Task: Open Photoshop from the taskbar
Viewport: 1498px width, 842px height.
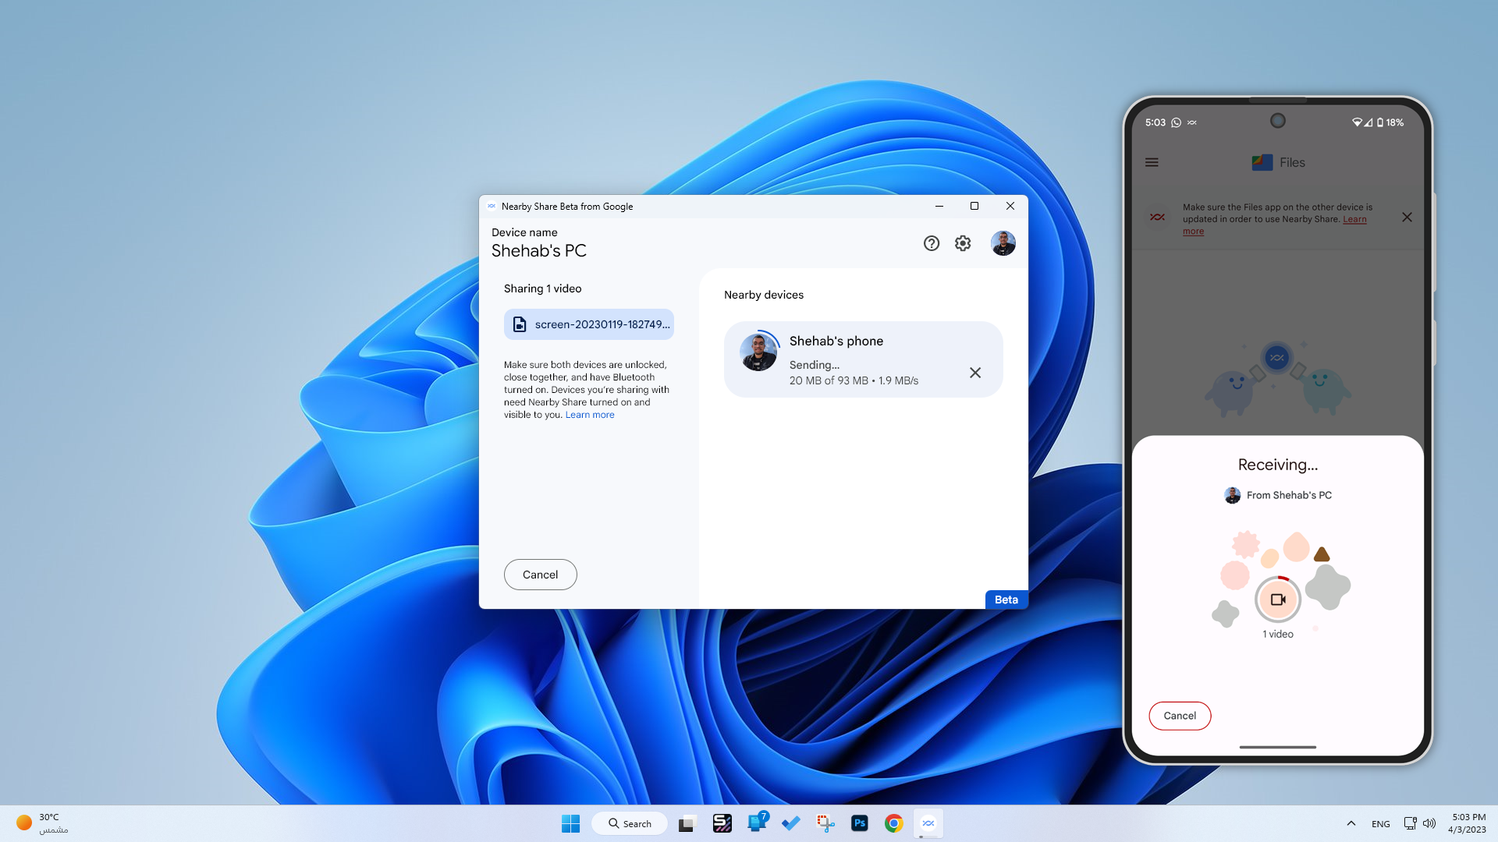Action: click(859, 823)
